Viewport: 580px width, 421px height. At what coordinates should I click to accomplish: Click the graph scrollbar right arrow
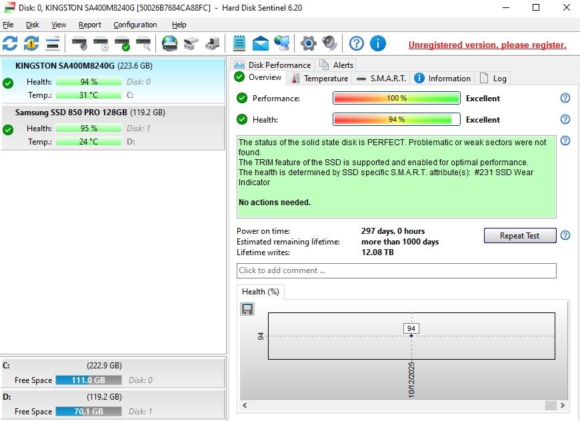[563, 405]
